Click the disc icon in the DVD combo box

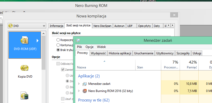click(11, 26)
